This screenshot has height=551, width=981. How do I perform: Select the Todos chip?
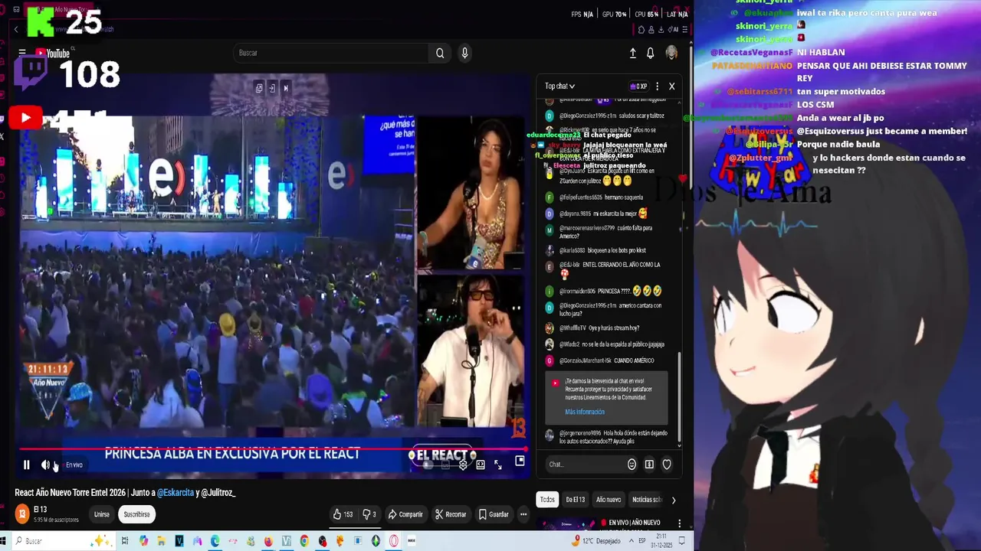click(547, 500)
